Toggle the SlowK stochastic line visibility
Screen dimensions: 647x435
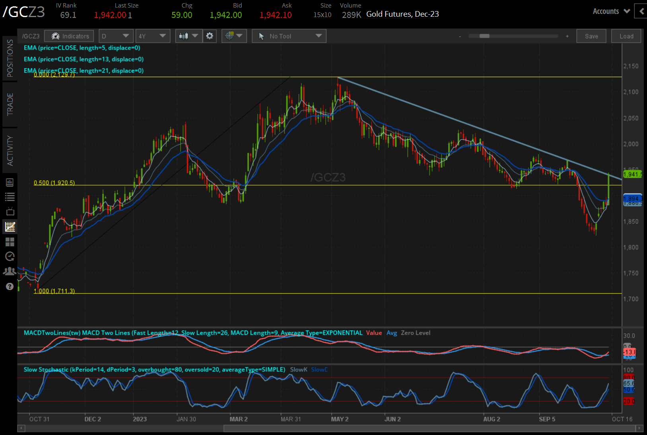[298, 369]
